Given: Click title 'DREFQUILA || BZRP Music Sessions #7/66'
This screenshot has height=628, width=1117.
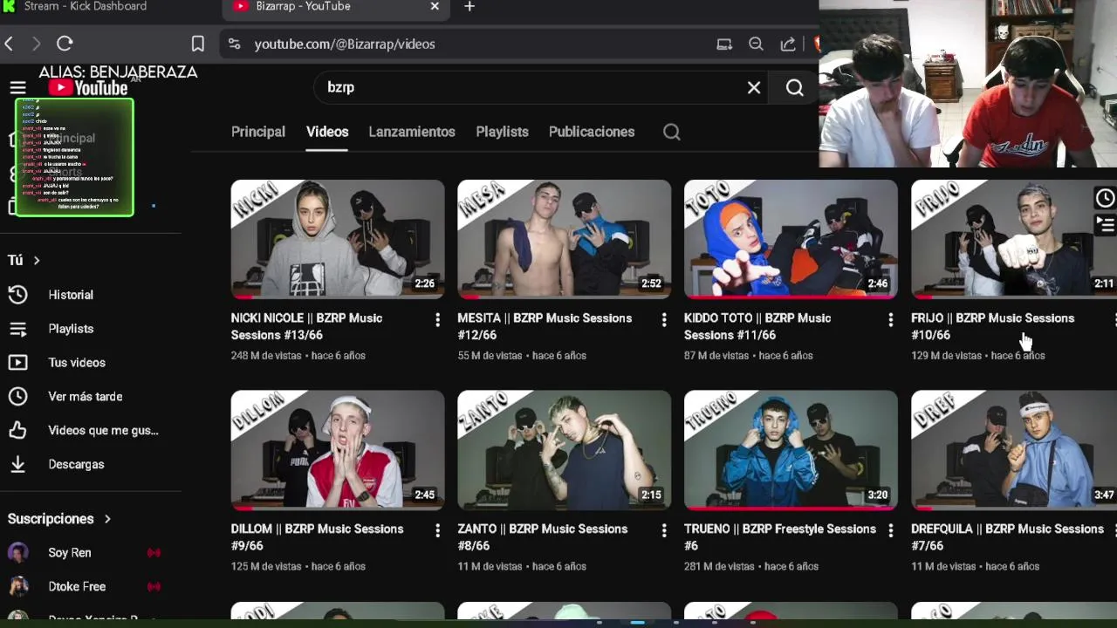Looking at the screenshot, I should pos(1007,537).
